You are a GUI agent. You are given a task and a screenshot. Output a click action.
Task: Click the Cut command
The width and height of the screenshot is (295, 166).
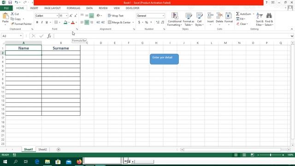15,14
